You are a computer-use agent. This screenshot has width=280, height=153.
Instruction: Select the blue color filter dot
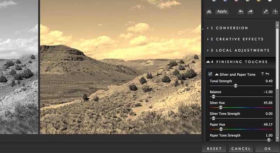pos(225,0)
